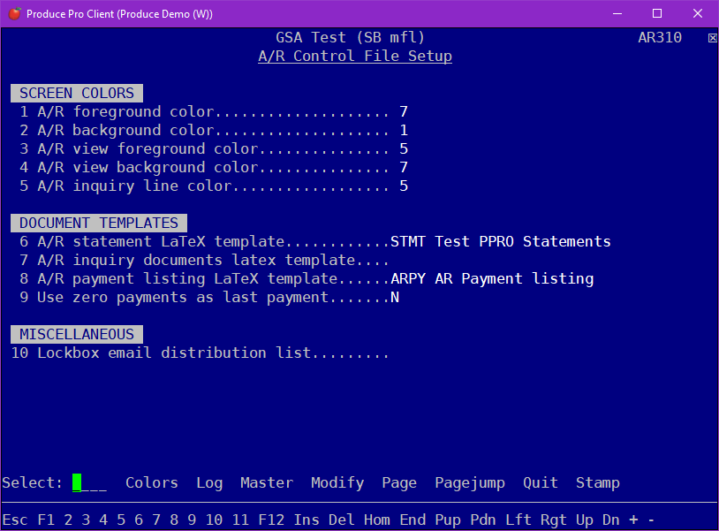719x531 pixels.
Task: Click the Pdn page-down key label
Action: pyautogui.click(x=483, y=520)
